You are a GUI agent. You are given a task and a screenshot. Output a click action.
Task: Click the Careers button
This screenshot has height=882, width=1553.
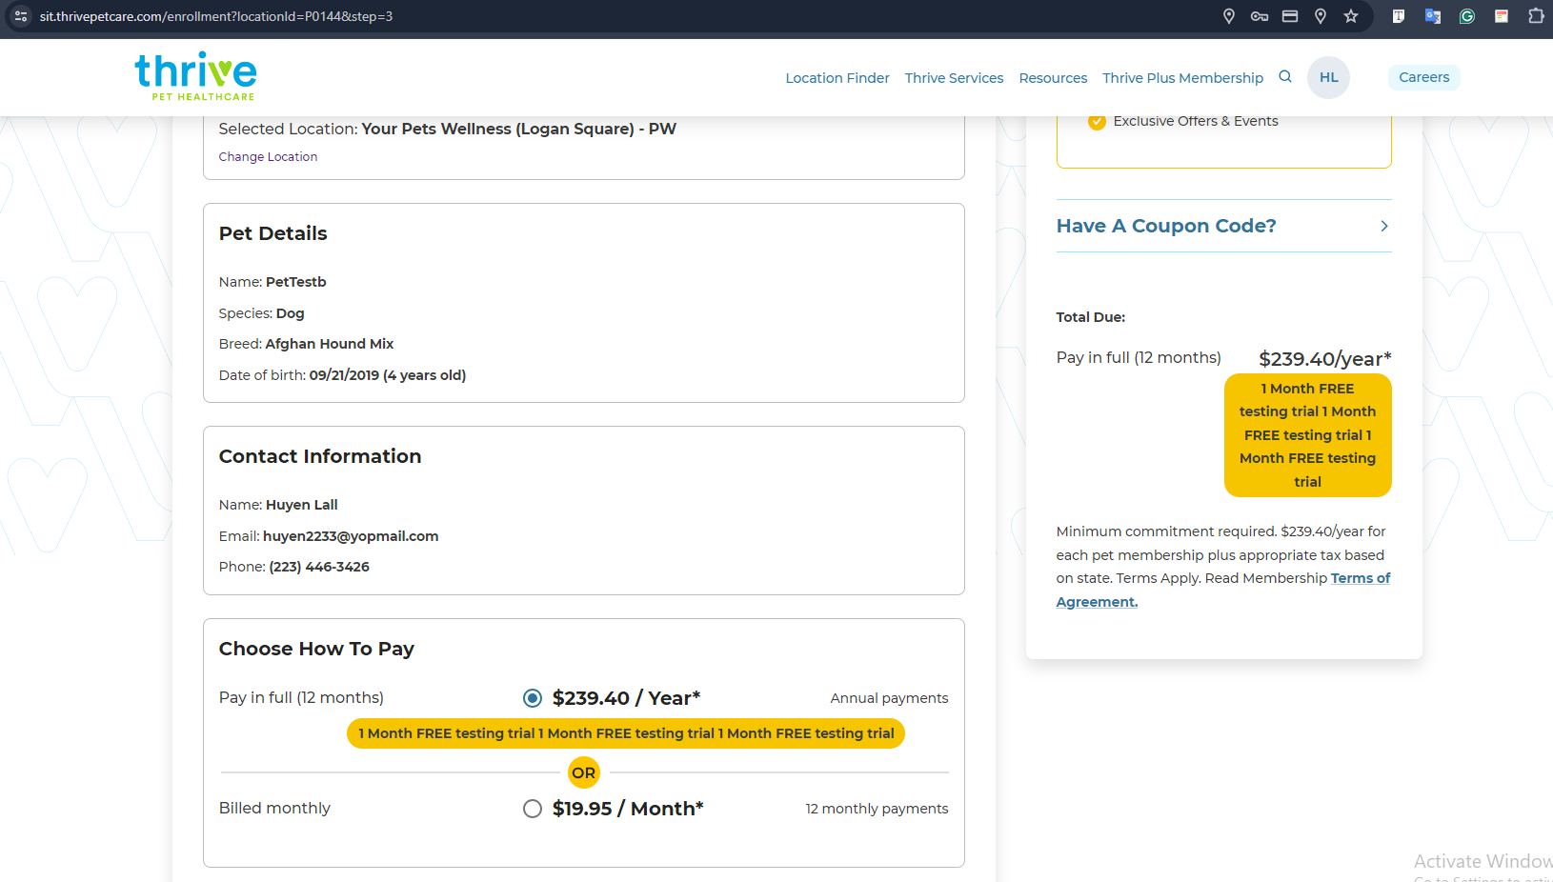(x=1423, y=77)
